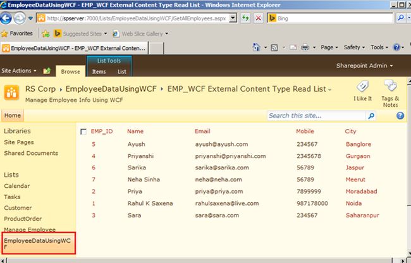Click the Navigate Up folder icon
Screen dimensions: 411x263
click(x=47, y=71)
